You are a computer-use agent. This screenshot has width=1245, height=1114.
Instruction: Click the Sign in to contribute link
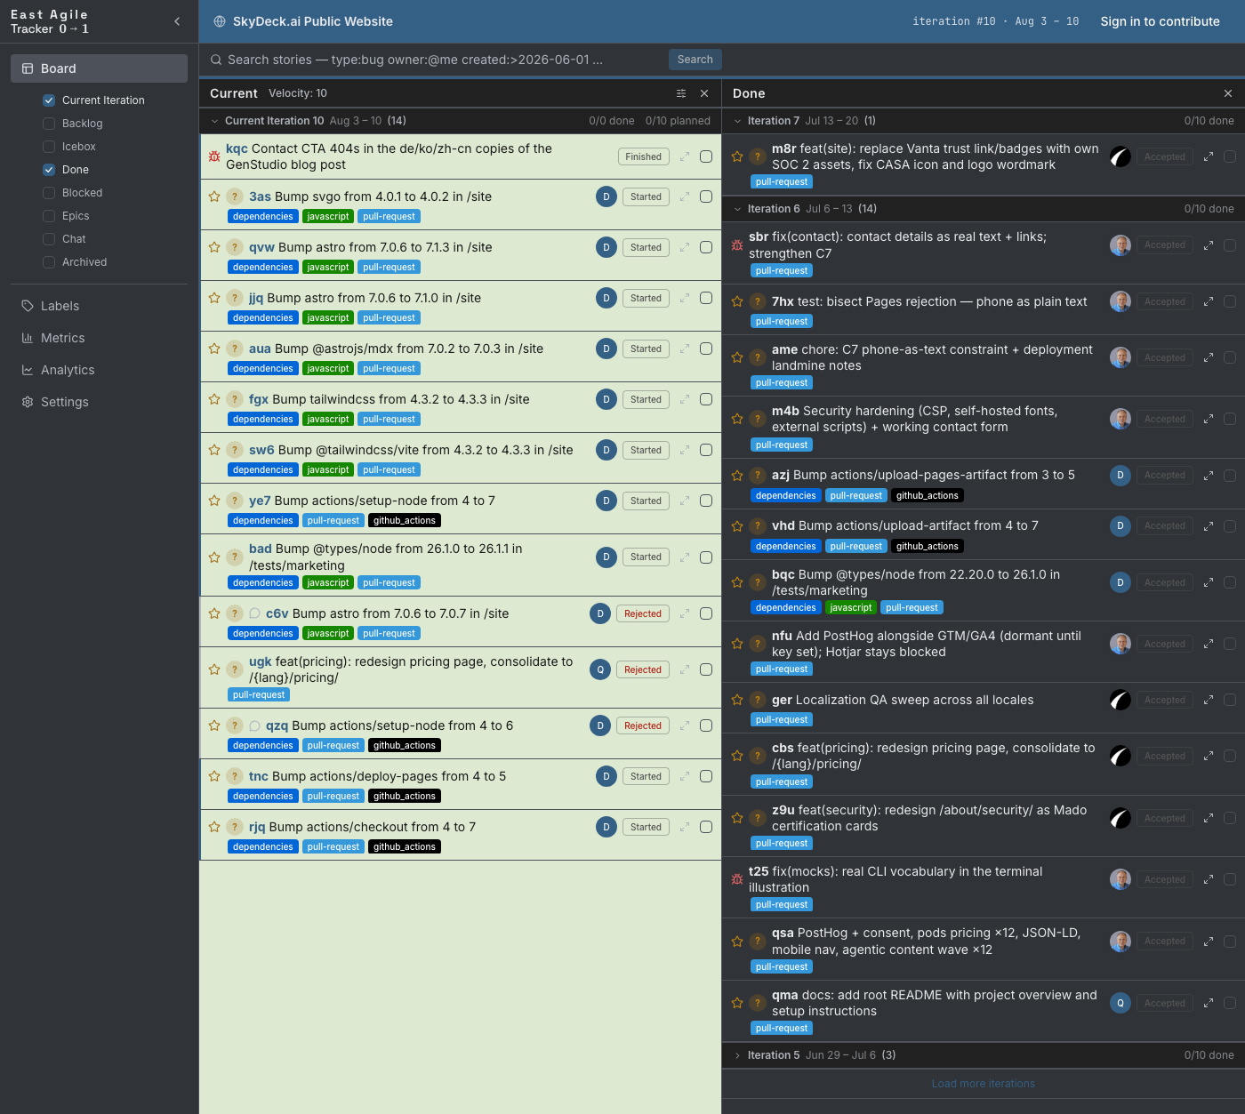pyautogui.click(x=1160, y=21)
